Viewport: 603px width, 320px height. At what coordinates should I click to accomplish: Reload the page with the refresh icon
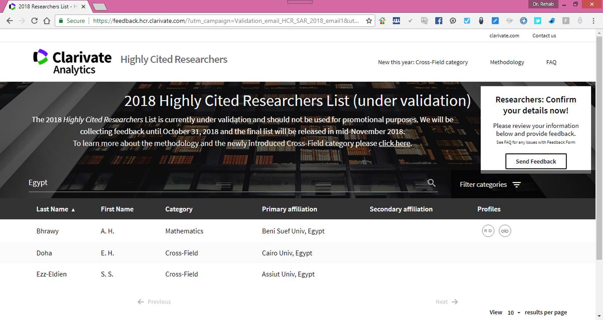coord(34,21)
